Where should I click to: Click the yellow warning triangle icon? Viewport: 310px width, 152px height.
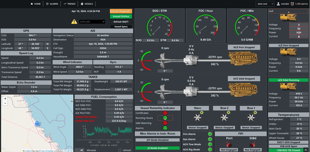(74, 22)
